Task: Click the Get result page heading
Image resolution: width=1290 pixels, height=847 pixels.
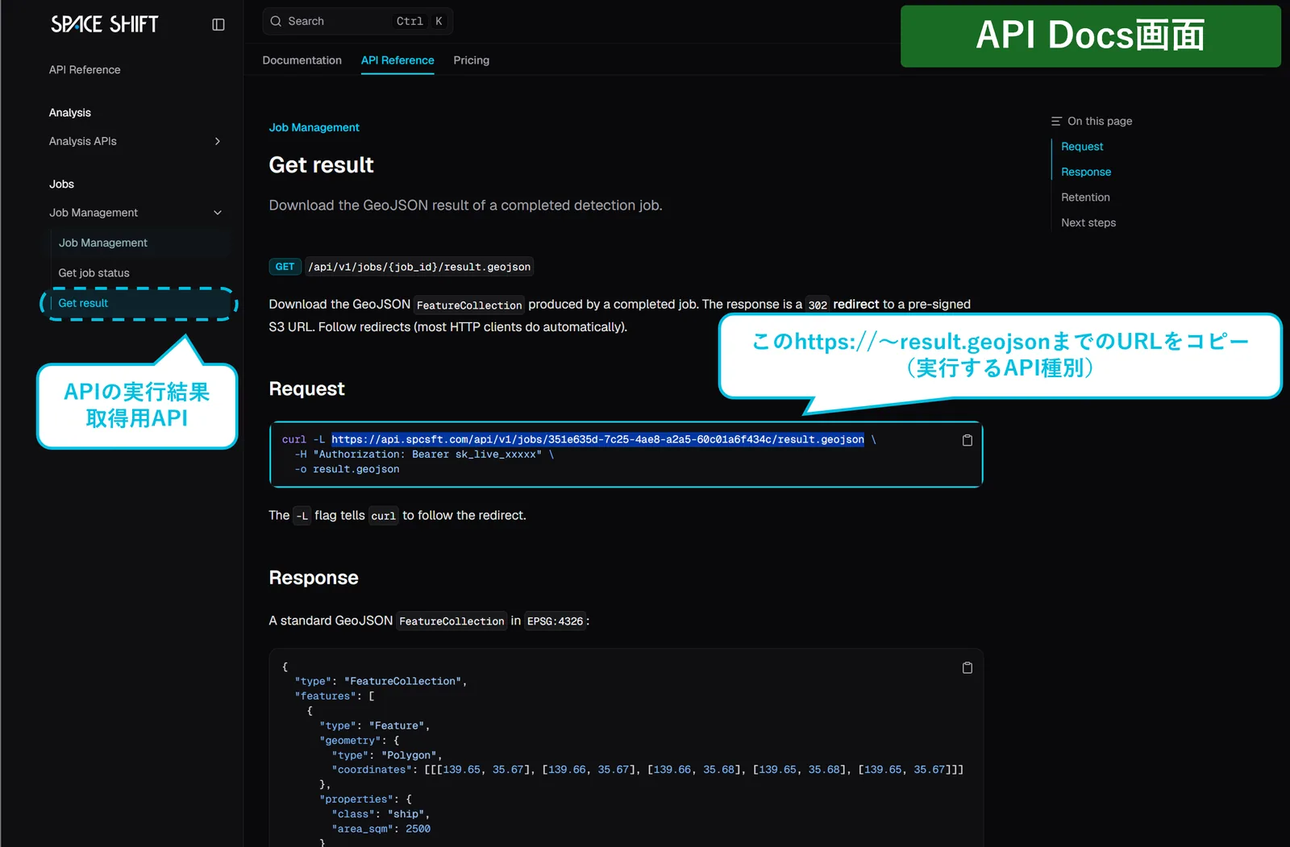Action: pos(321,165)
